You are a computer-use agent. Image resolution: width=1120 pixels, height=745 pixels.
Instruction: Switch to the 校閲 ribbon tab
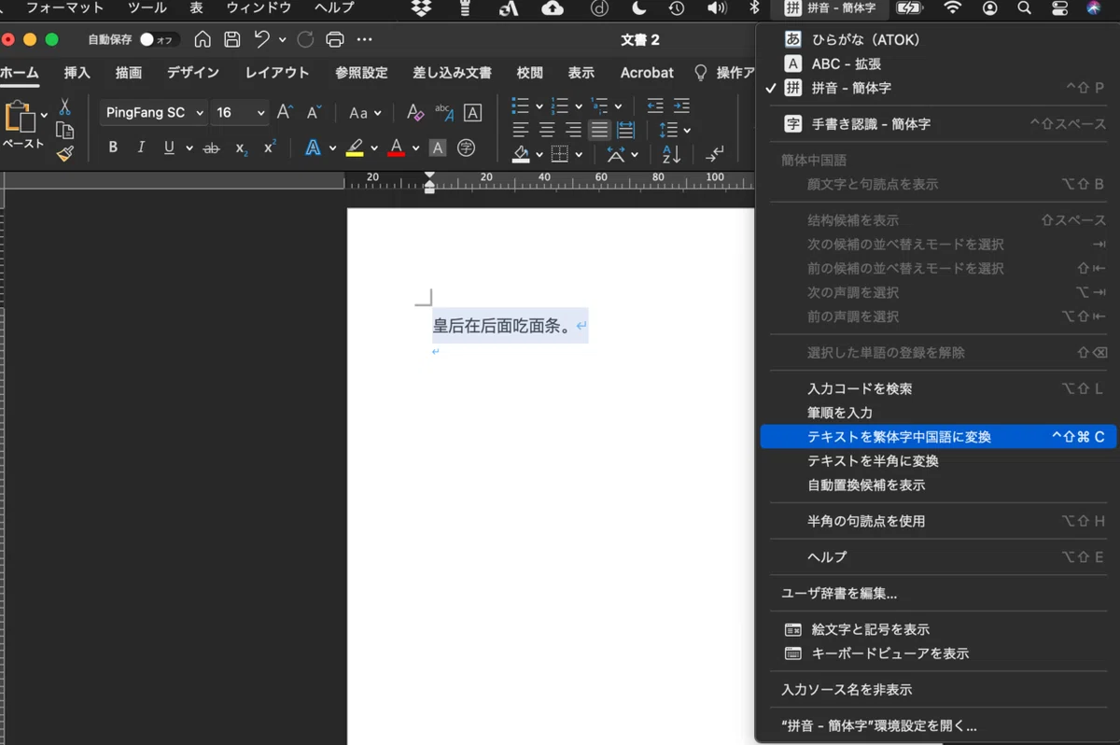[530, 72]
